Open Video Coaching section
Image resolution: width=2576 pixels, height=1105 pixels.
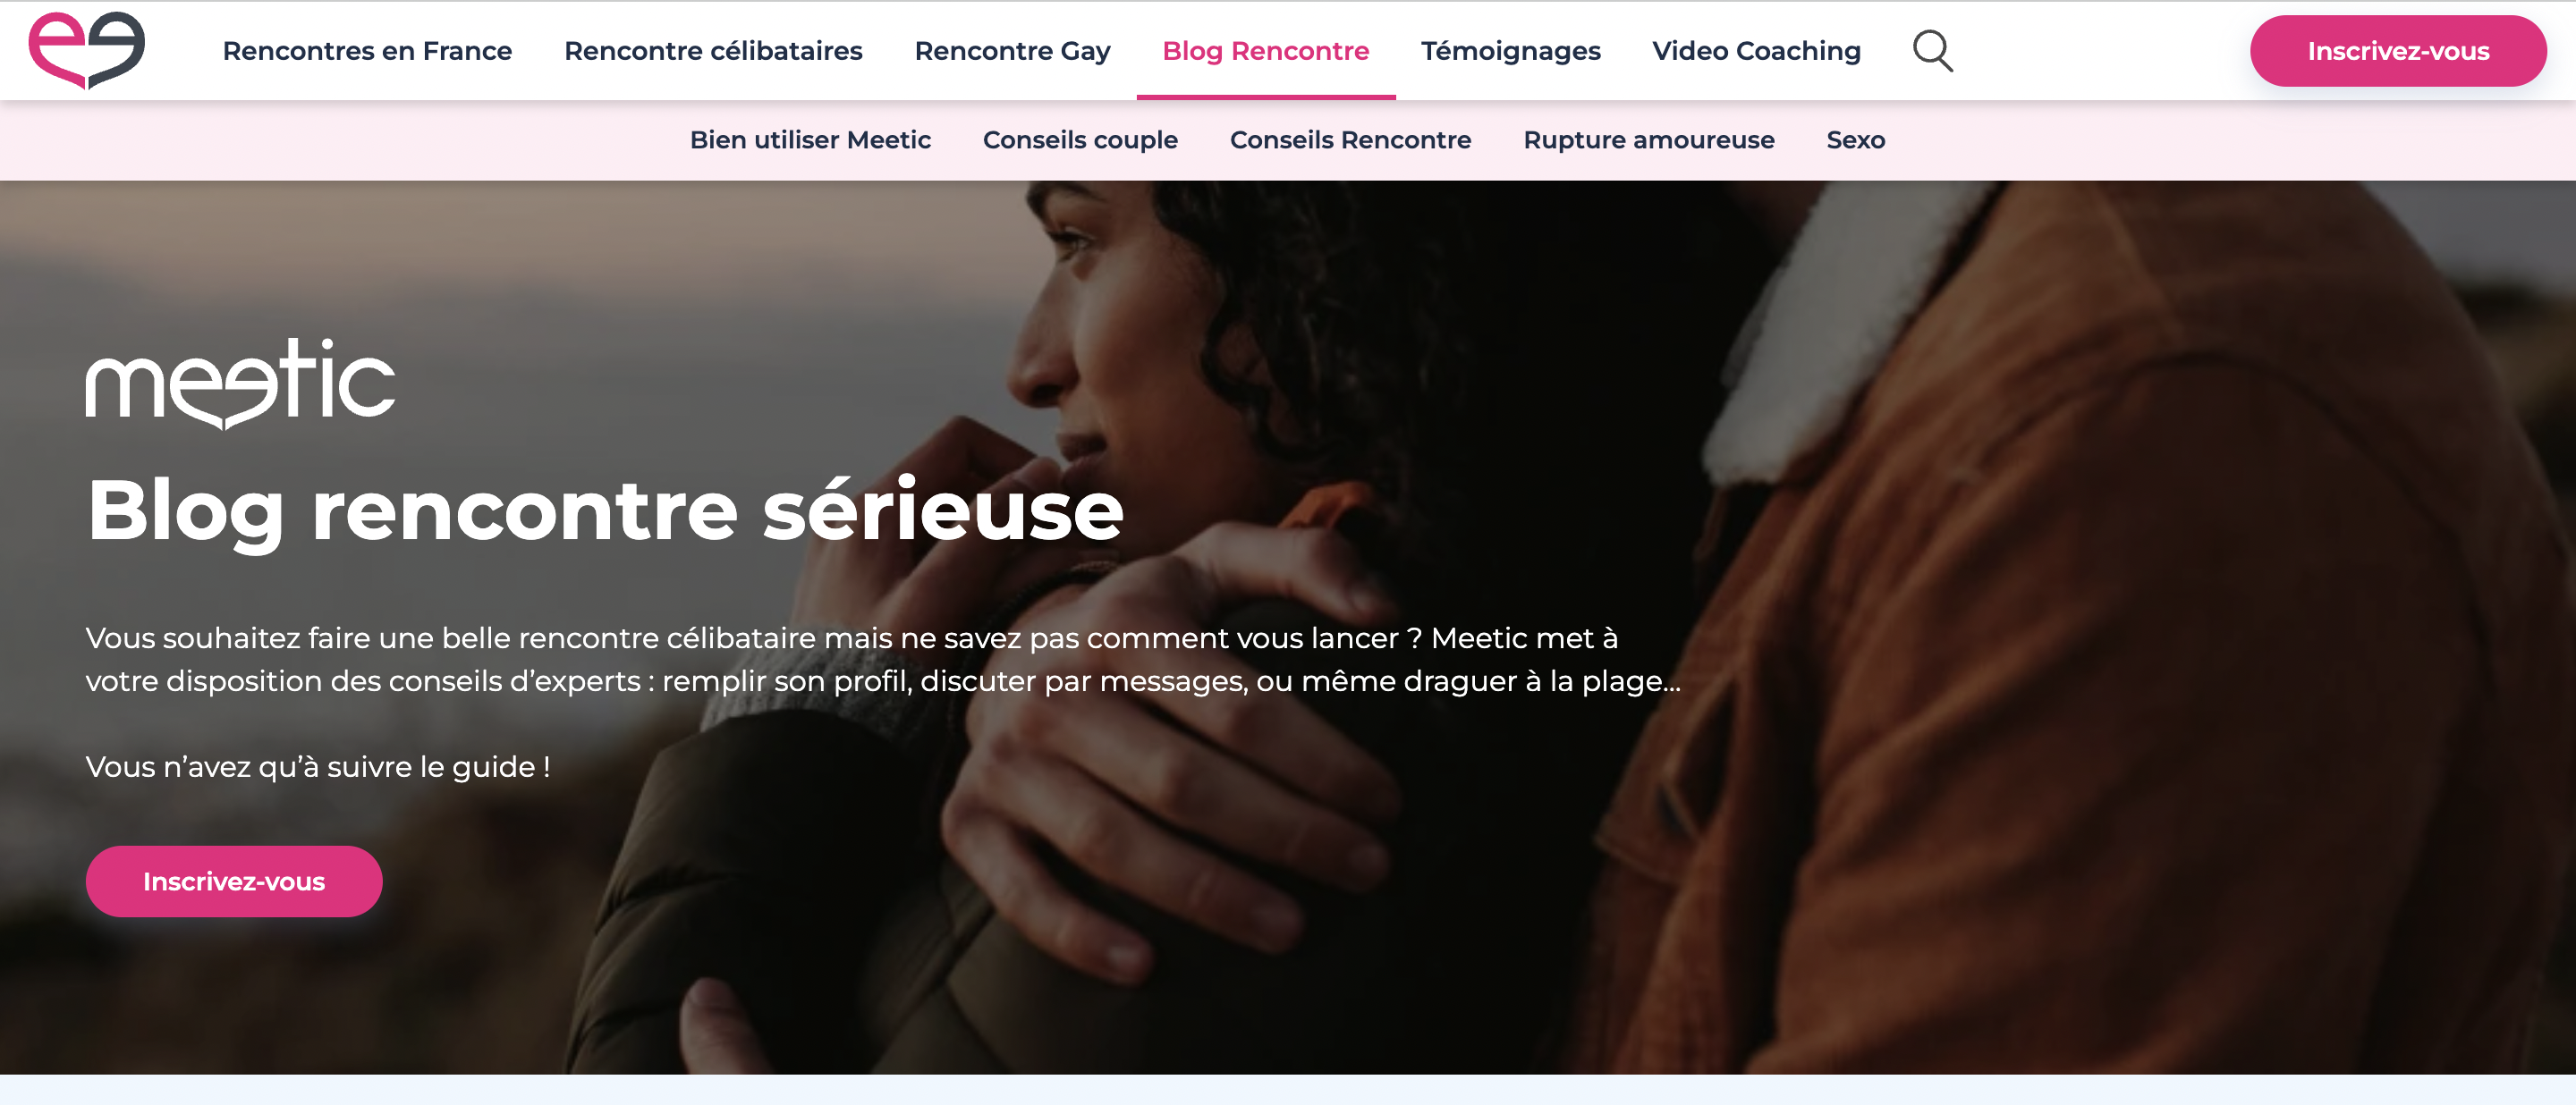(x=1756, y=51)
